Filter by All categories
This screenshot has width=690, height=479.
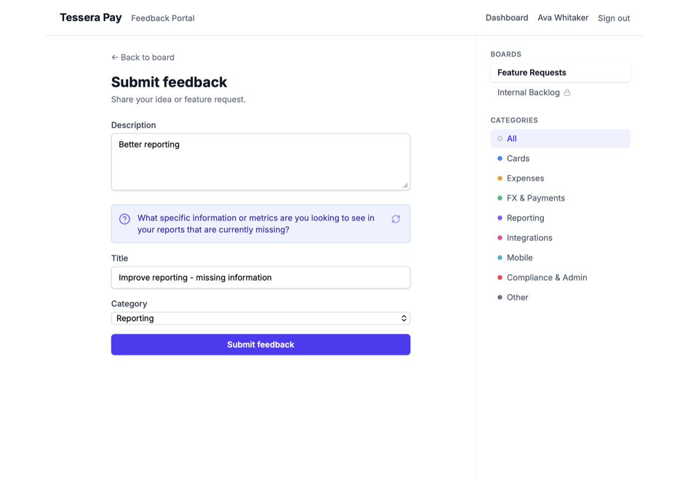(560, 138)
